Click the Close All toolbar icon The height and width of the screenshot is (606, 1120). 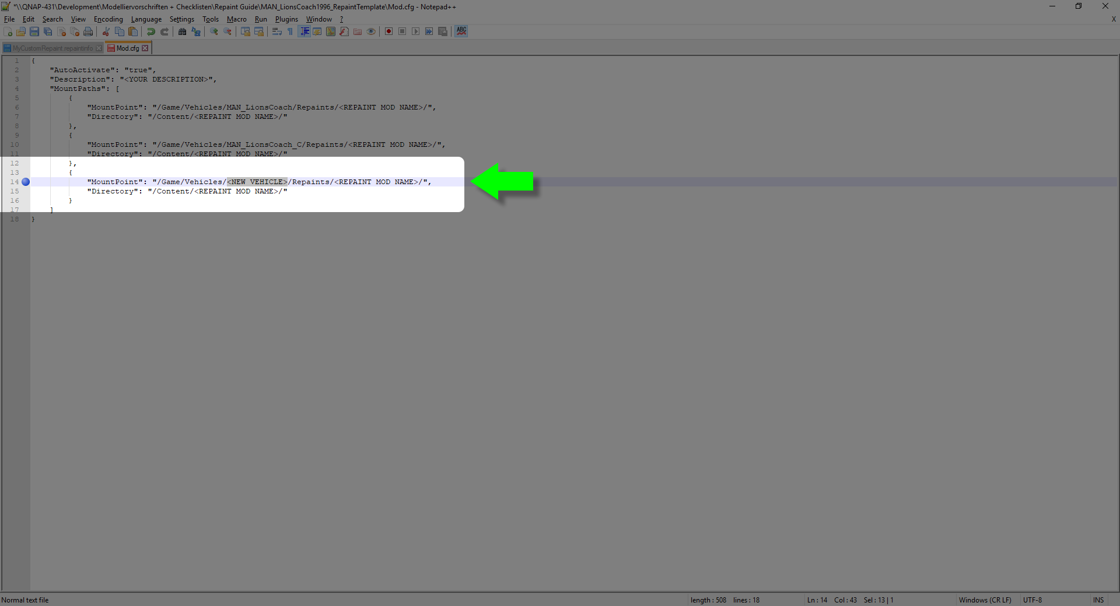75,31
